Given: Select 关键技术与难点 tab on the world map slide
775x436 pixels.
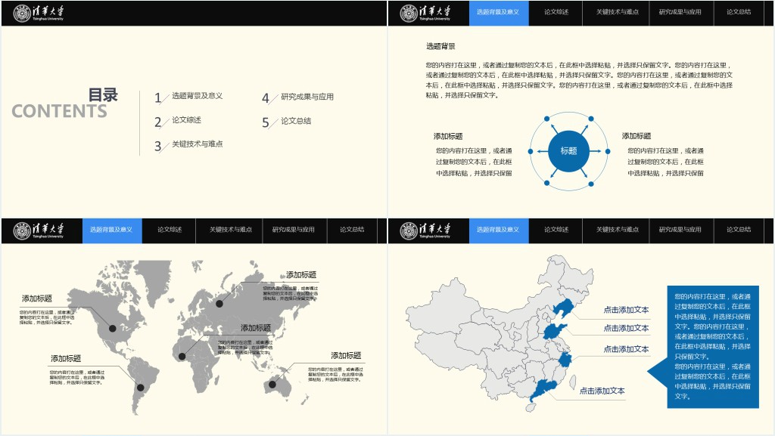Looking at the screenshot, I should click(231, 230).
